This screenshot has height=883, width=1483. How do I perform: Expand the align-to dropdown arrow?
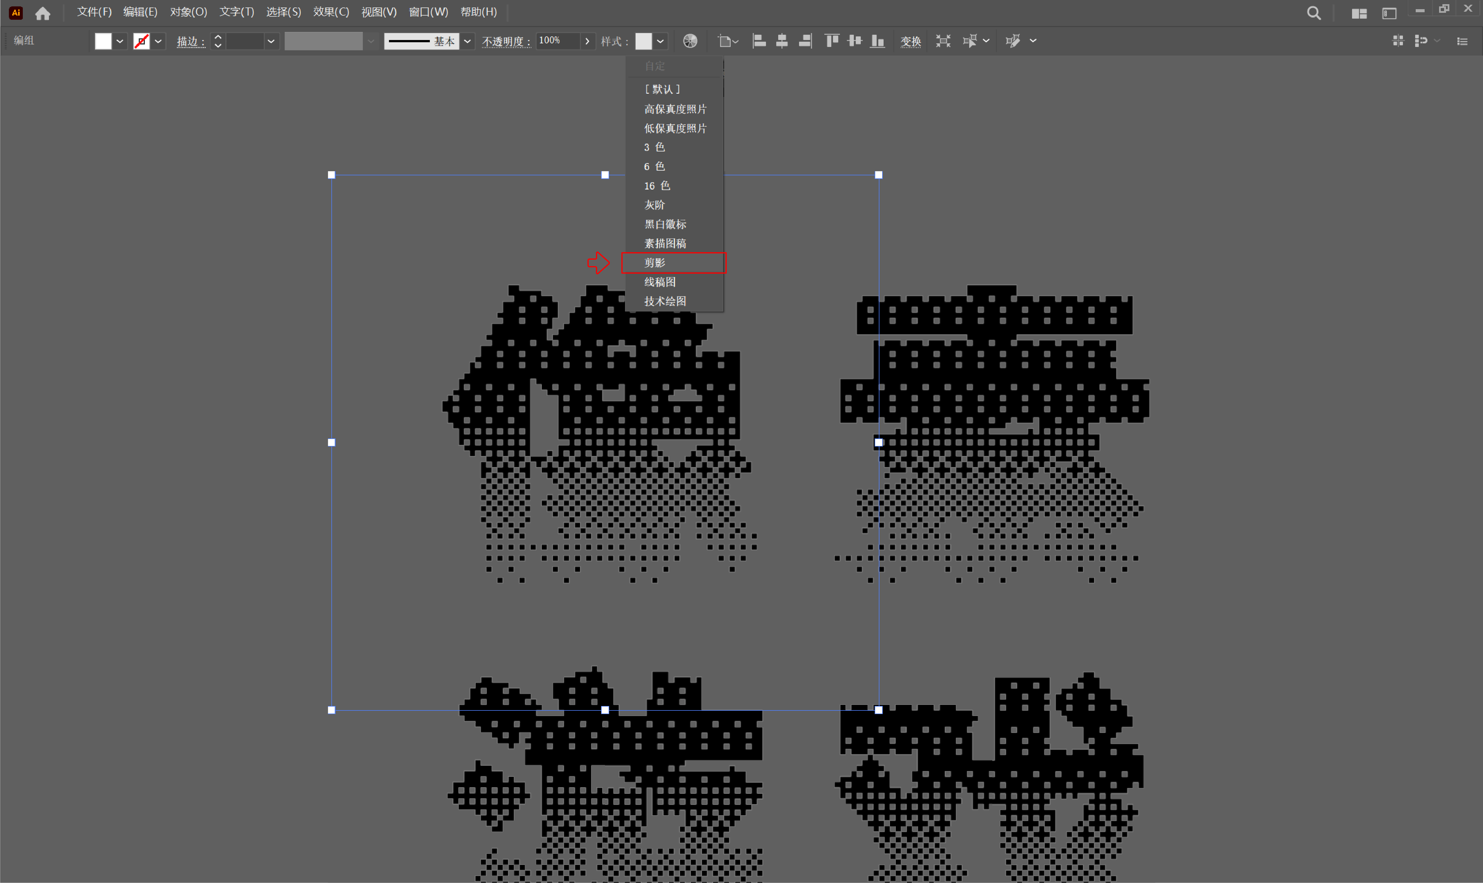click(x=736, y=41)
